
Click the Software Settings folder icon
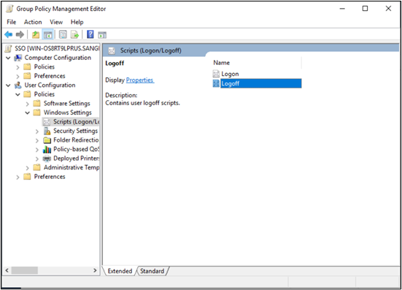point(37,104)
